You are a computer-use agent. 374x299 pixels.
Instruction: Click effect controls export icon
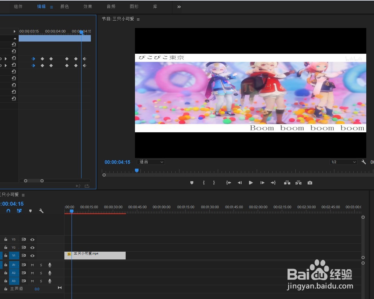[87, 186]
